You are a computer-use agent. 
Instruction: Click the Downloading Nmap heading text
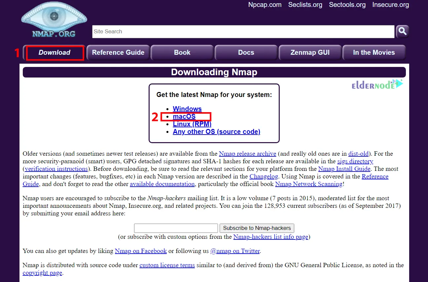coord(214,72)
